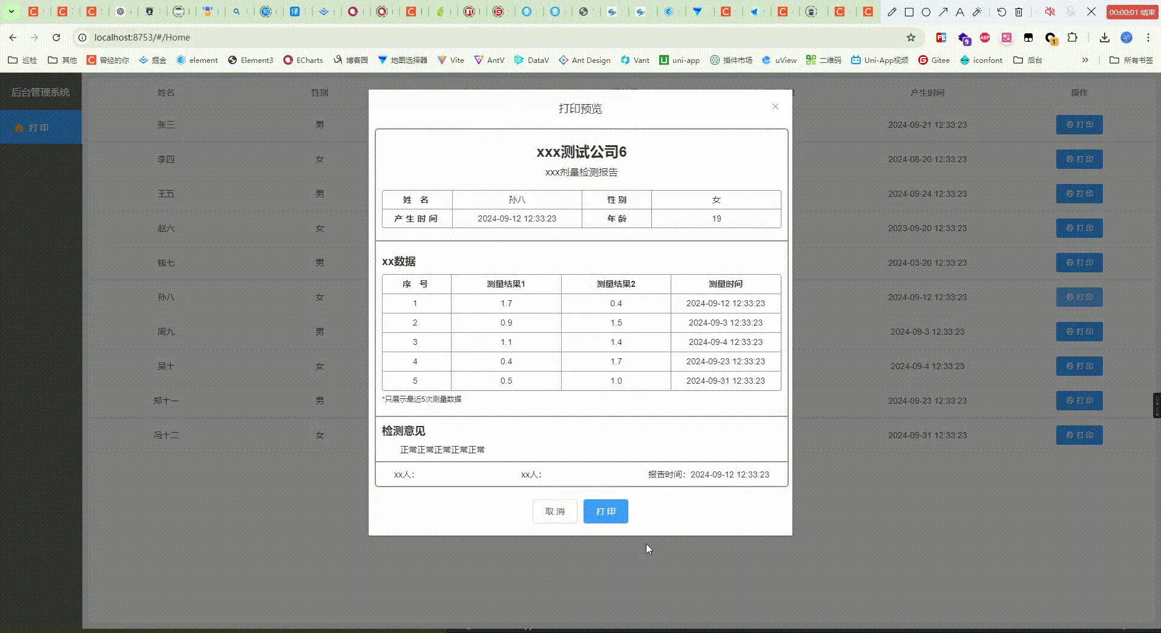Viewport: 1161px width, 633px height.
Task: Click the 2024-09-31 12:33:23 cell in the report table
Action: point(725,381)
